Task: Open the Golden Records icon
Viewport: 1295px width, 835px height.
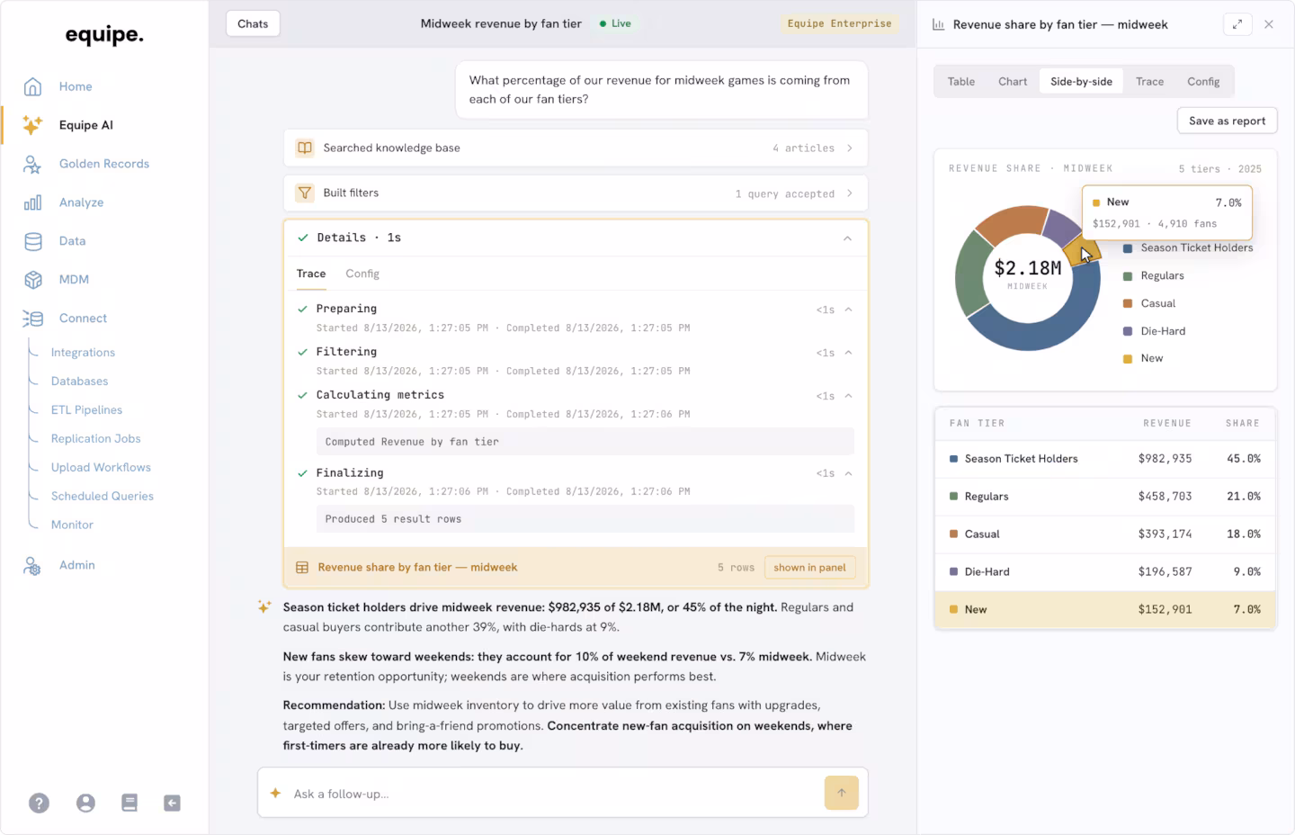Action: coord(32,164)
